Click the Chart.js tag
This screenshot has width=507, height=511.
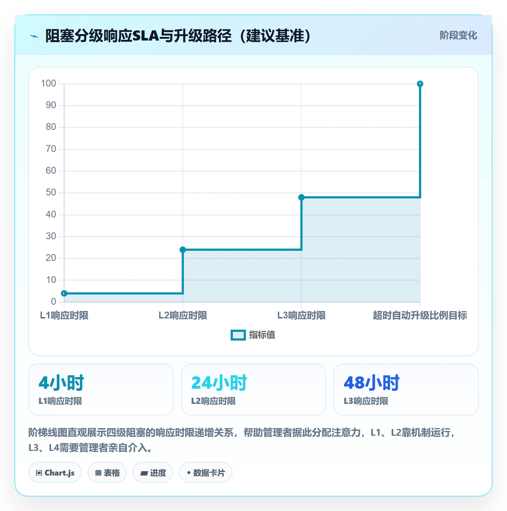(x=55, y=473)
